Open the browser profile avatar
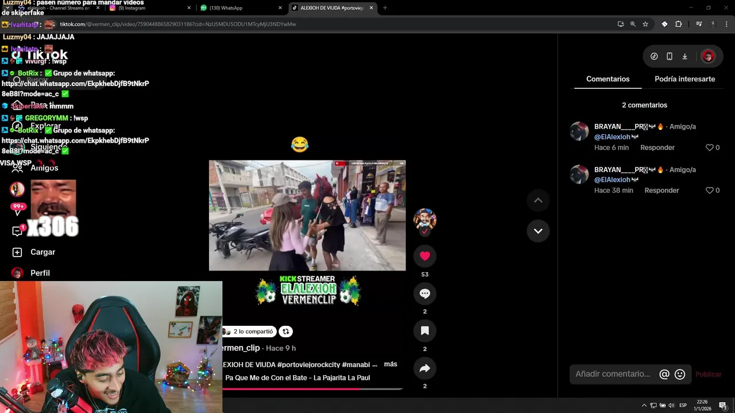Viewport: 735px width, 413px height. tap(713, 24)
